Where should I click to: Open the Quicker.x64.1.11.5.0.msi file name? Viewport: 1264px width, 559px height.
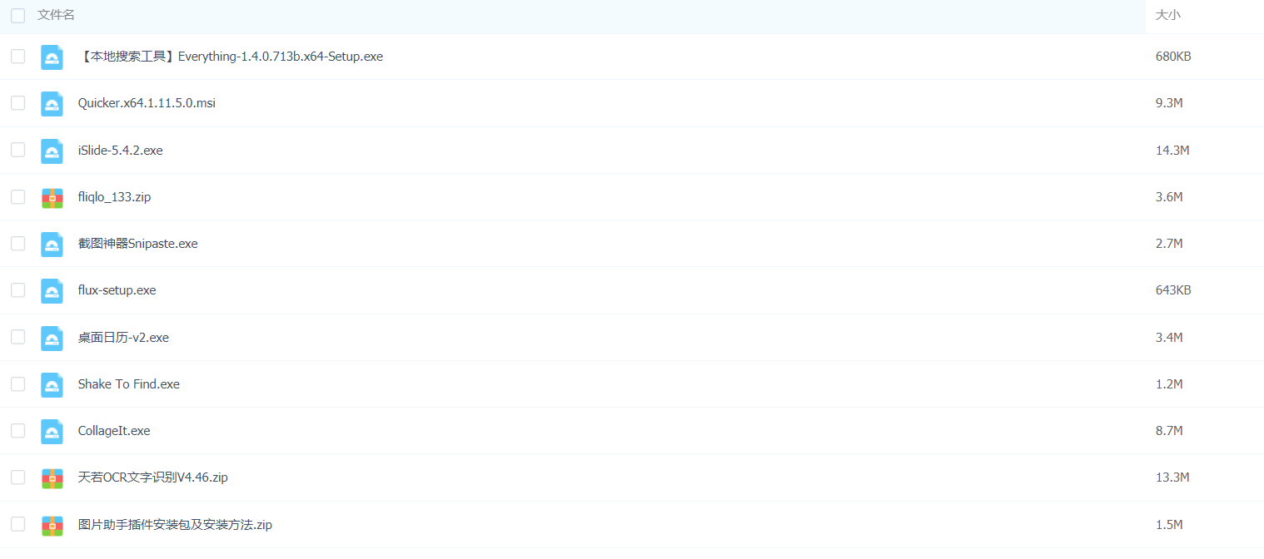147,103
